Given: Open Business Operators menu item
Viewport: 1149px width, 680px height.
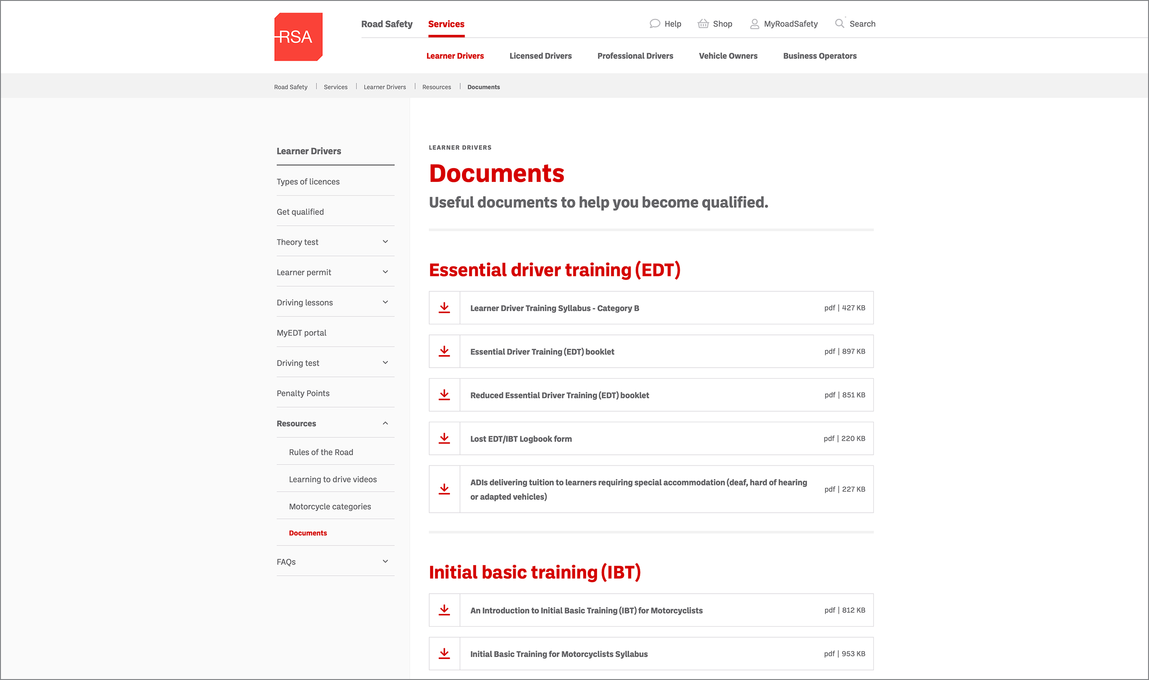Looking at the screenshot, I should 819,56.
